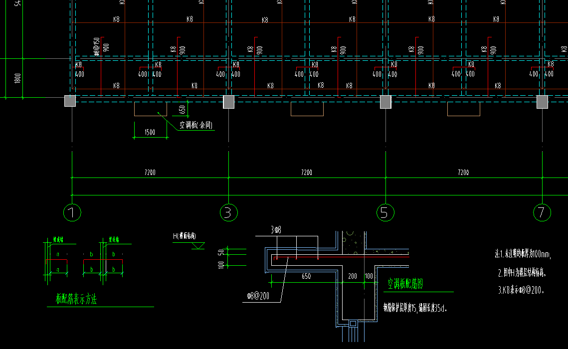Select the 1500 width dimension text
This screenshot has height=349, width=568.
pos(150,132)
